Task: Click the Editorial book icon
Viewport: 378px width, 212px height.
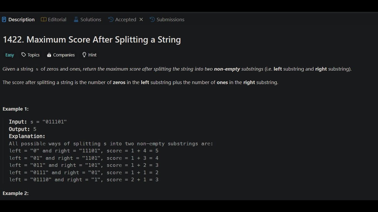Action: pos(43,20)
